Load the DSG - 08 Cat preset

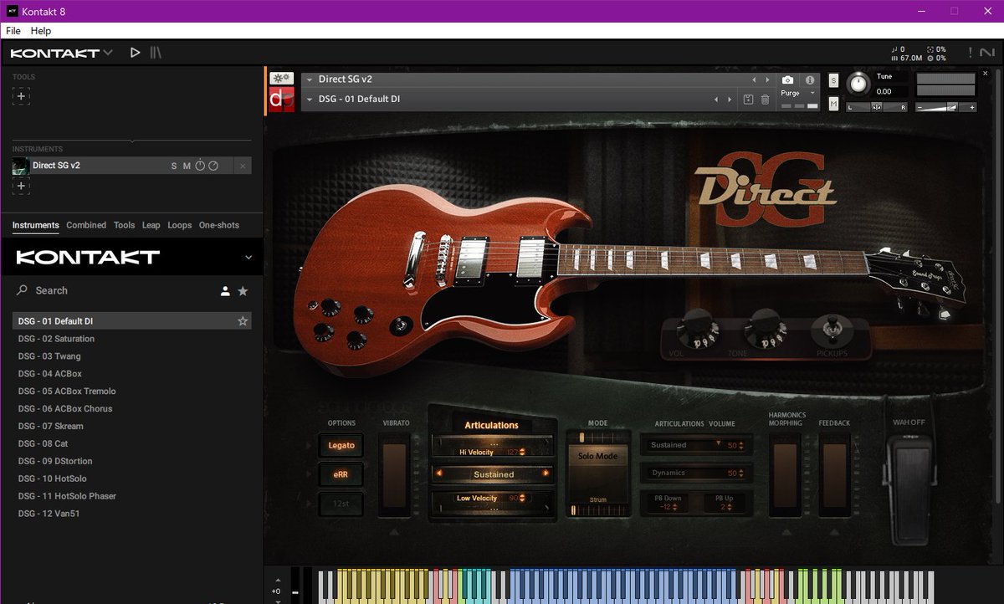point(131,443)
